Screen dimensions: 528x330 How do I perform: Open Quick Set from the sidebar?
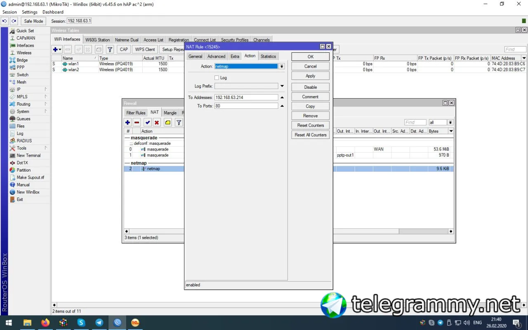[x=25, y=31]
